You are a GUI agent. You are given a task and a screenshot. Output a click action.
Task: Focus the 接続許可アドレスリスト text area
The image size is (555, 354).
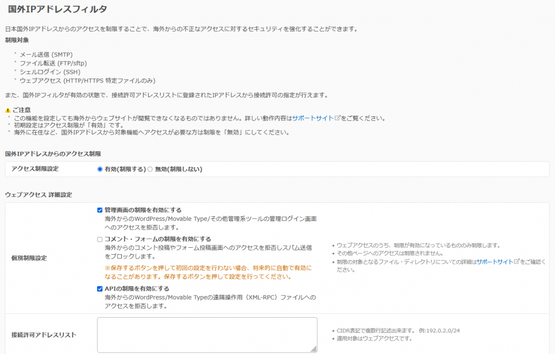[x=206, y=334]
